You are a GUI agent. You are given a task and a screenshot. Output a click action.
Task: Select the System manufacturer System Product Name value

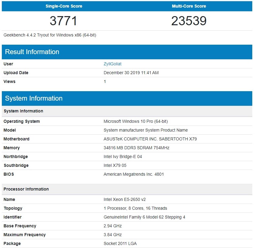click(146, 130)
